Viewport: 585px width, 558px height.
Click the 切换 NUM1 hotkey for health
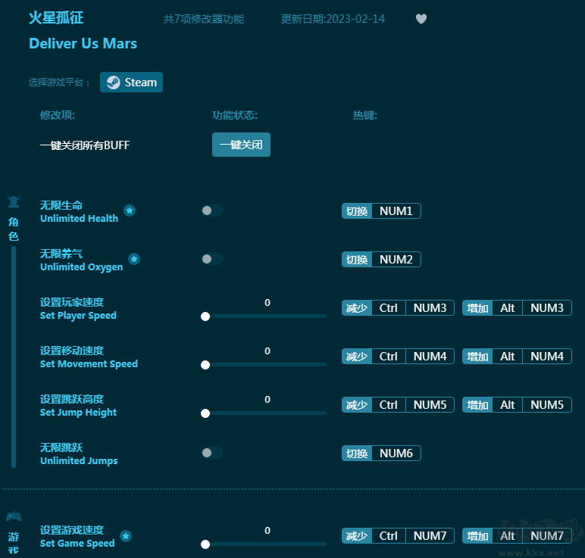point(381,211)
